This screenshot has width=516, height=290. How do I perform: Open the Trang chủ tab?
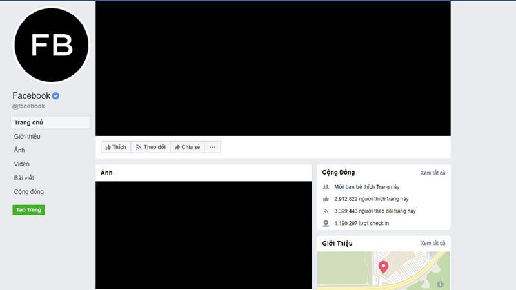click(x=51, y=122)
